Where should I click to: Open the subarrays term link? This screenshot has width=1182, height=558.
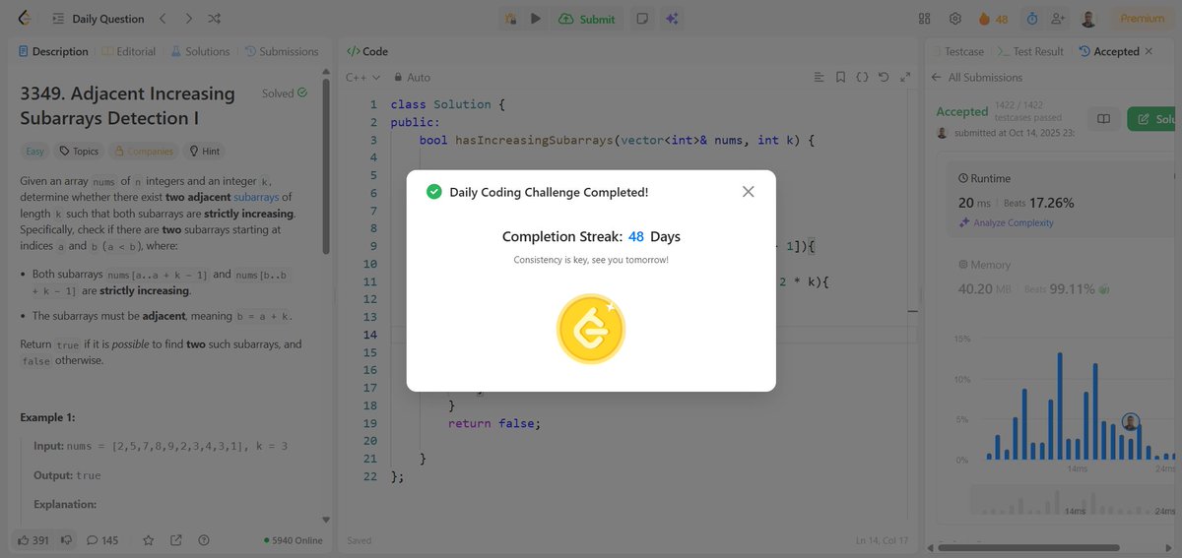(x=258, y=198)
